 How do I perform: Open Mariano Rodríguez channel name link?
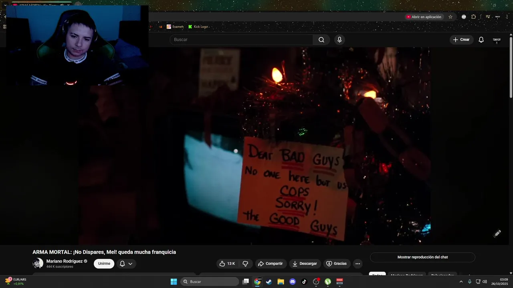(64, 261)
